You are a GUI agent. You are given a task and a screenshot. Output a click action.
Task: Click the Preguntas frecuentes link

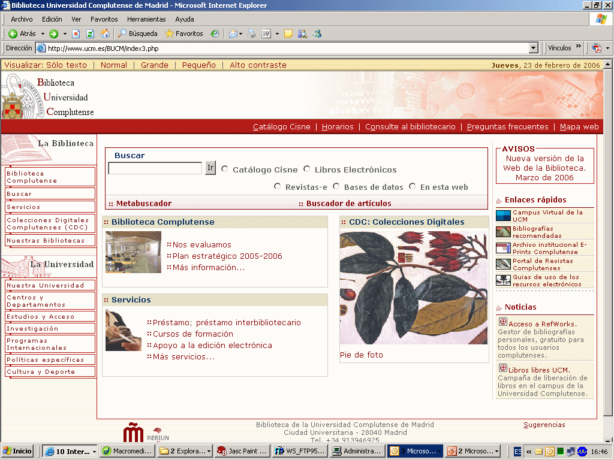507,127
